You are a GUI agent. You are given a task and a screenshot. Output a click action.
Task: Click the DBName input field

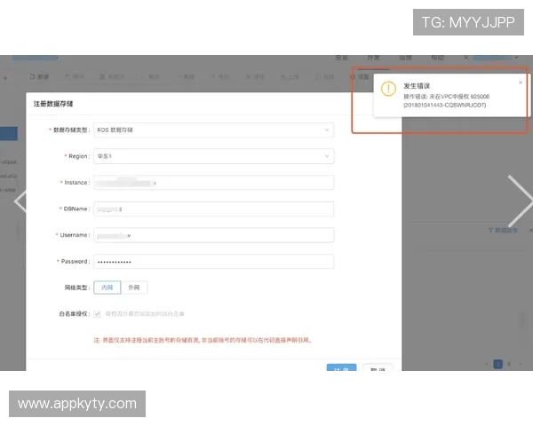coord(213,209)
